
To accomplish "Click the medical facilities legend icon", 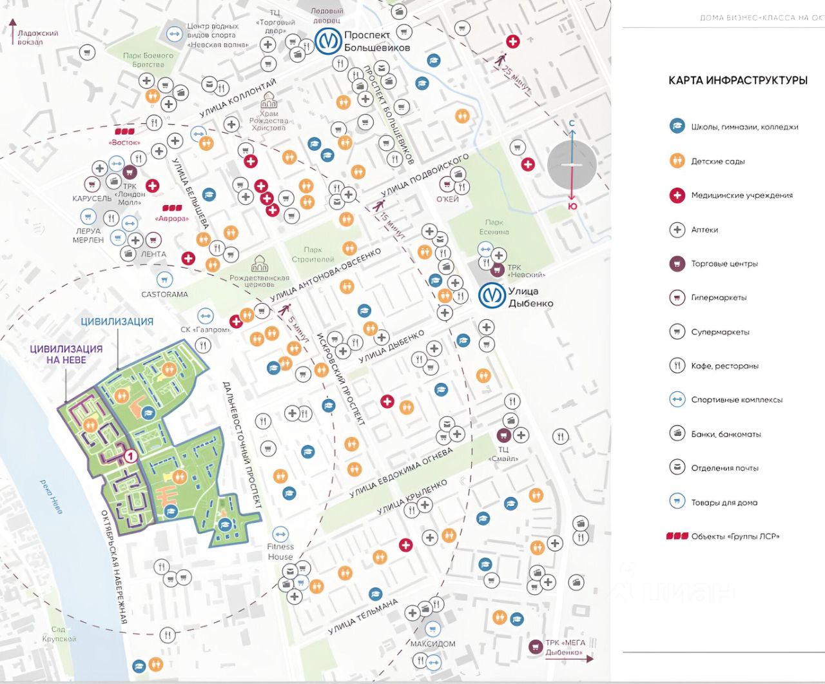I will (677, 195).
